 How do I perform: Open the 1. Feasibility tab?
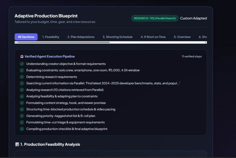[51, 37]
